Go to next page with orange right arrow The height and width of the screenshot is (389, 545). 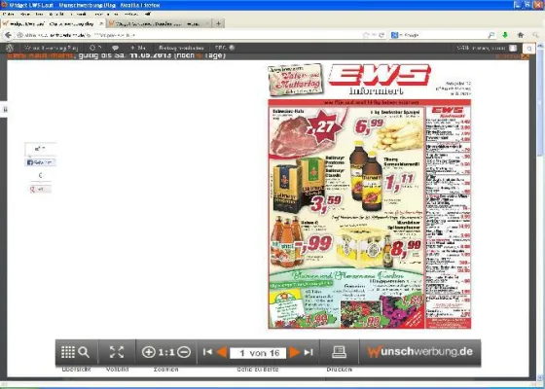click(x=294, y=352)
